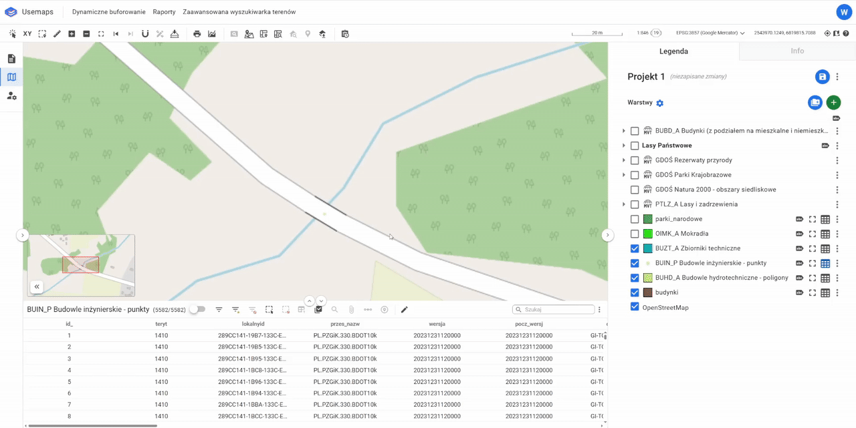856x428 pixels.
Task: Add new layer with green plus button
Action: pos(833,103)
